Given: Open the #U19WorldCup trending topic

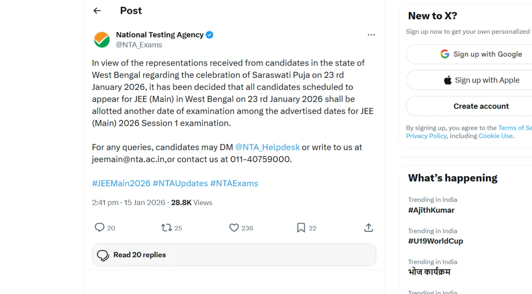Looking at the screenshot, I should coord(435,241).
